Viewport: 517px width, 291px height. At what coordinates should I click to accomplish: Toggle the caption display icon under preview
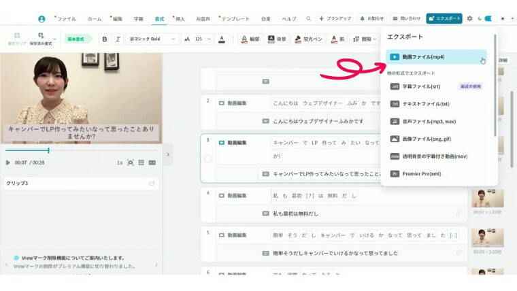(x=152, y=162)
